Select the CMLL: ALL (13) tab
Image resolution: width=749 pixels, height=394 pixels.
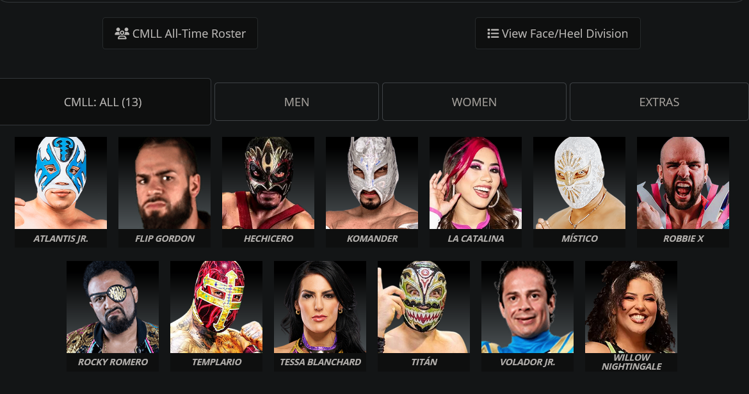(x=103, y=102)
